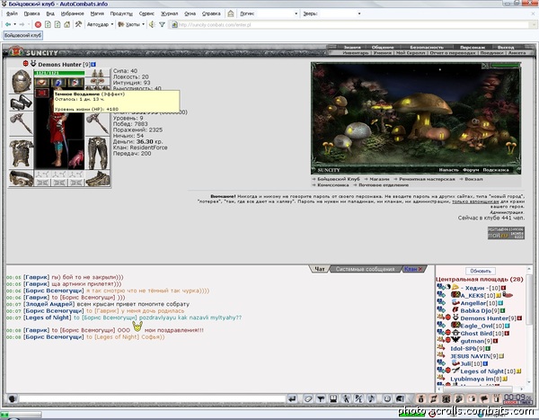Open the Файл menu

pyautogui.click(x=12, y=13)
